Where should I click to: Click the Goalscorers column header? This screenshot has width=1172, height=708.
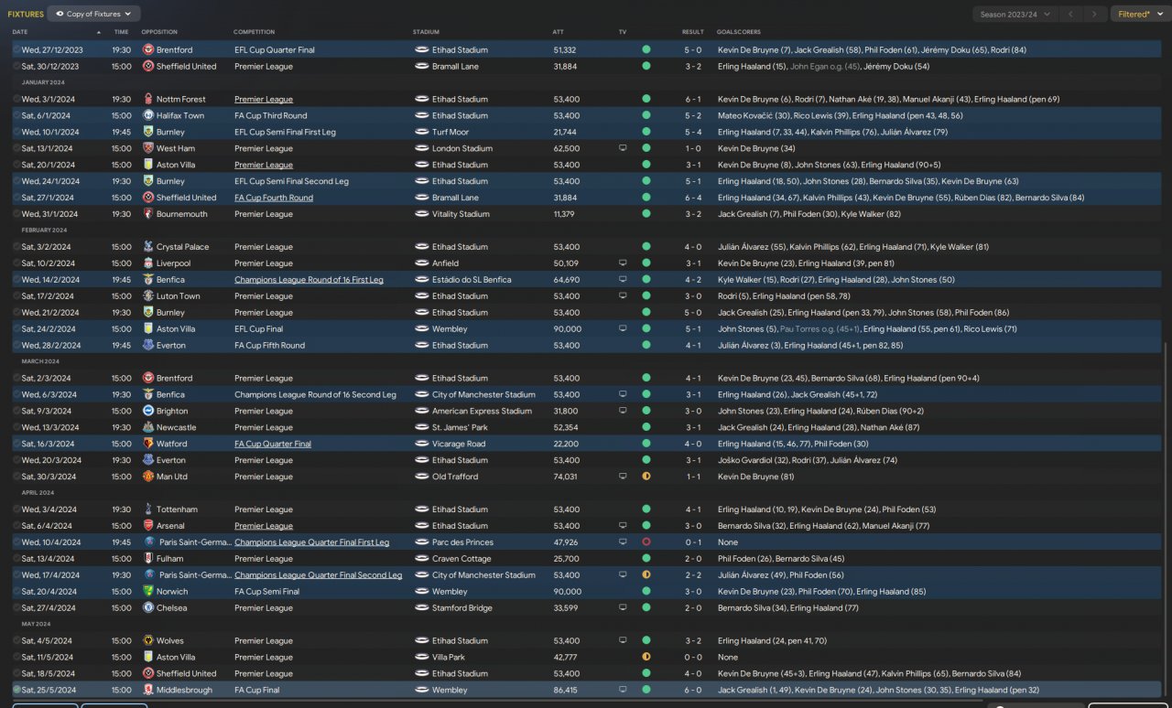[739, 32]
